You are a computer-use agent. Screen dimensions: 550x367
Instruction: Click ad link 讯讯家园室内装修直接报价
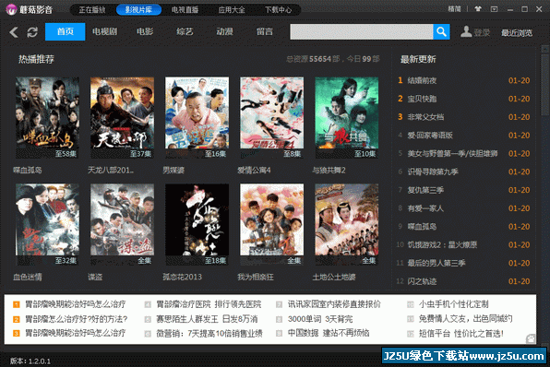334,304
